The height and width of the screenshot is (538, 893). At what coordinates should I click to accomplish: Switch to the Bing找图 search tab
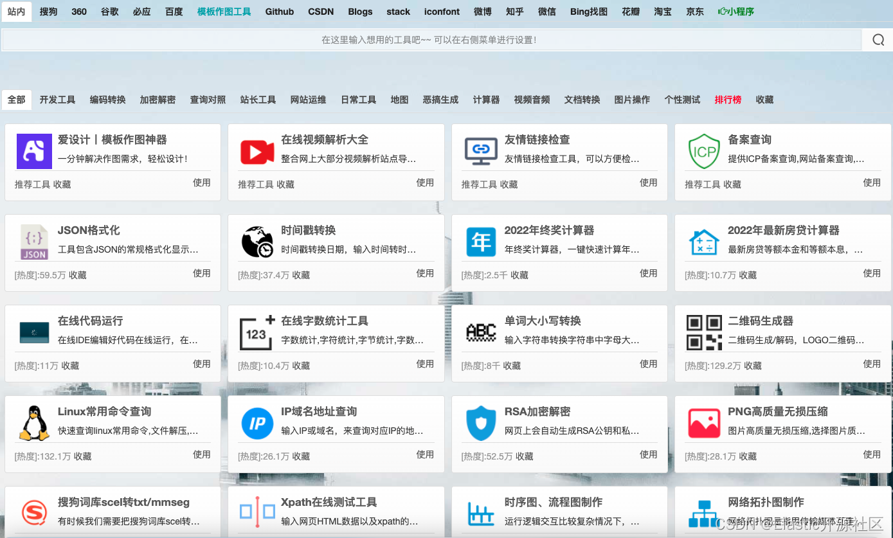[589, 12]
